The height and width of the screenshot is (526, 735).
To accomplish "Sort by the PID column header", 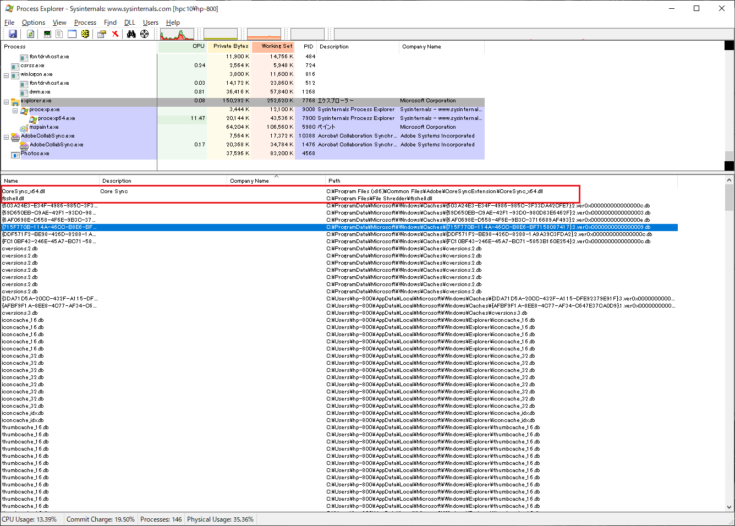I will tap(306, 47).
